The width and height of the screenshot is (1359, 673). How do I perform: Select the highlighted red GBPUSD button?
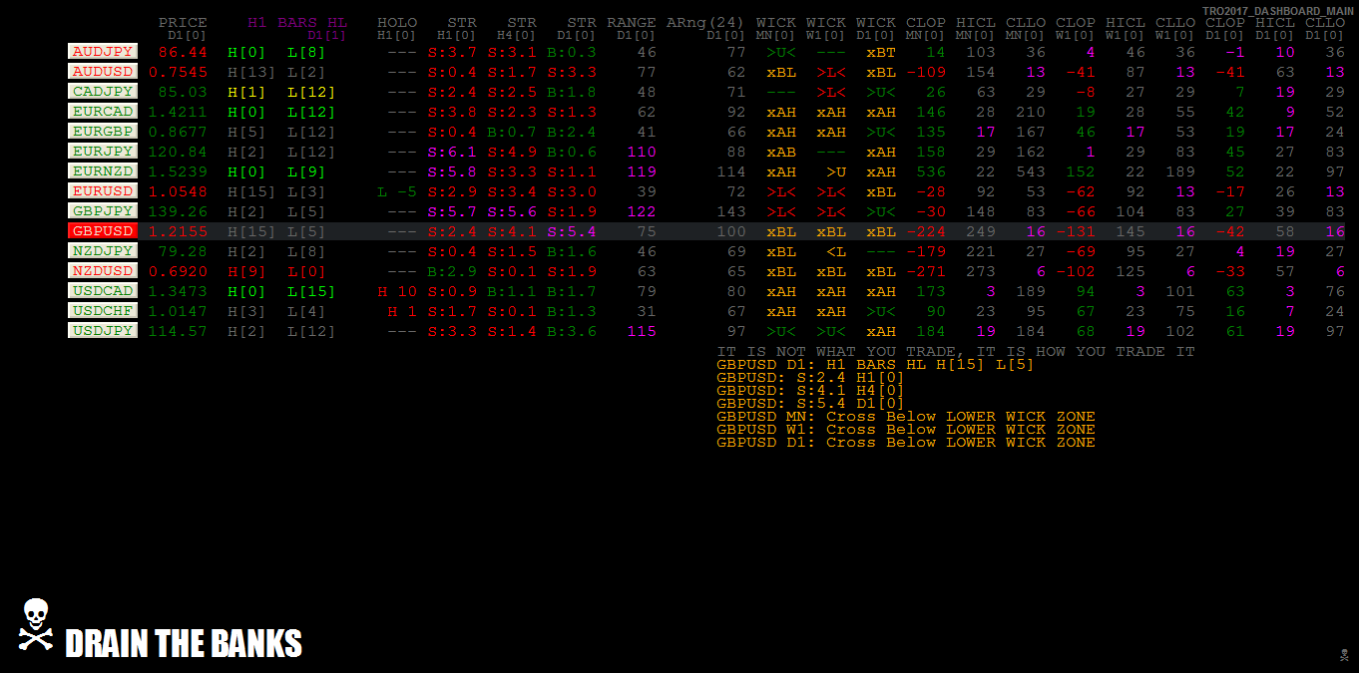point(103,230)
